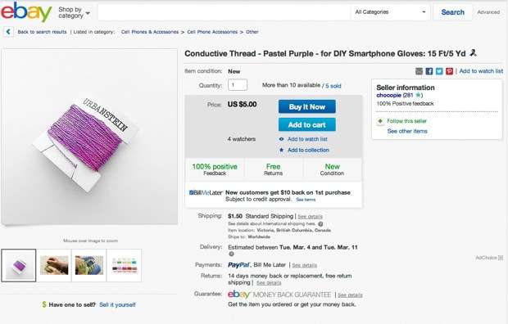This screenshot has height=324, width=508.
Task: Click the delivery estimate info icon
Action: 231,254
